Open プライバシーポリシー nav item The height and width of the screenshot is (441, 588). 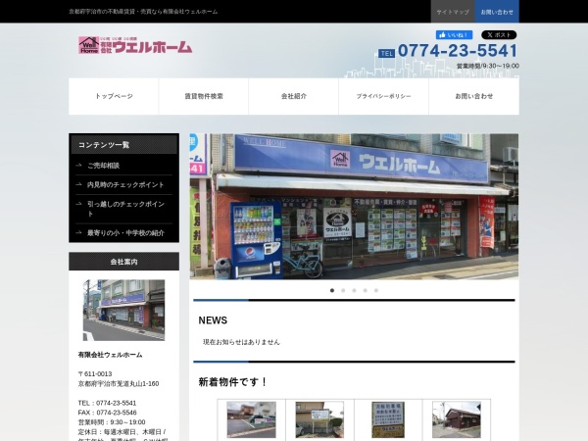383,96
